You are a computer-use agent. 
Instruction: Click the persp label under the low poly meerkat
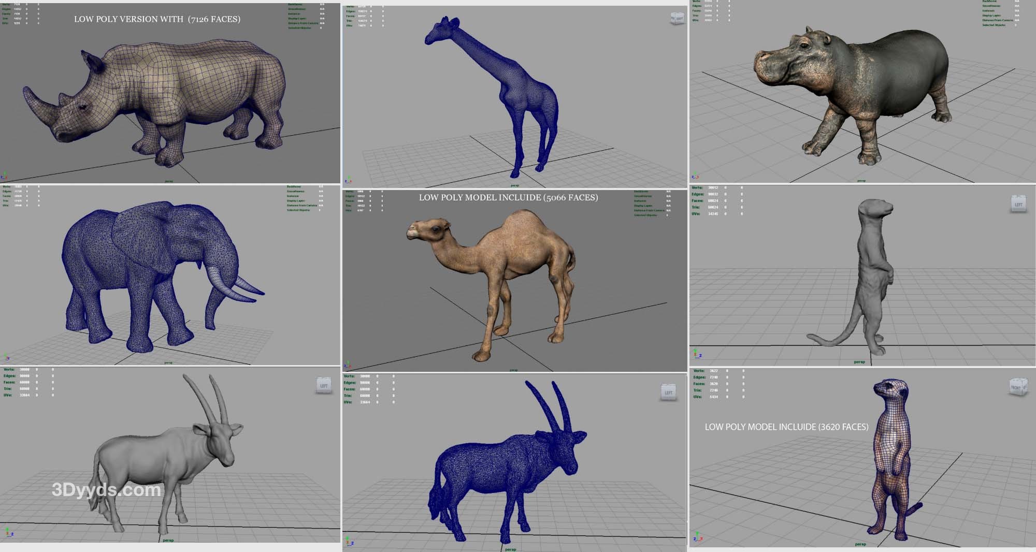[860, 544]
